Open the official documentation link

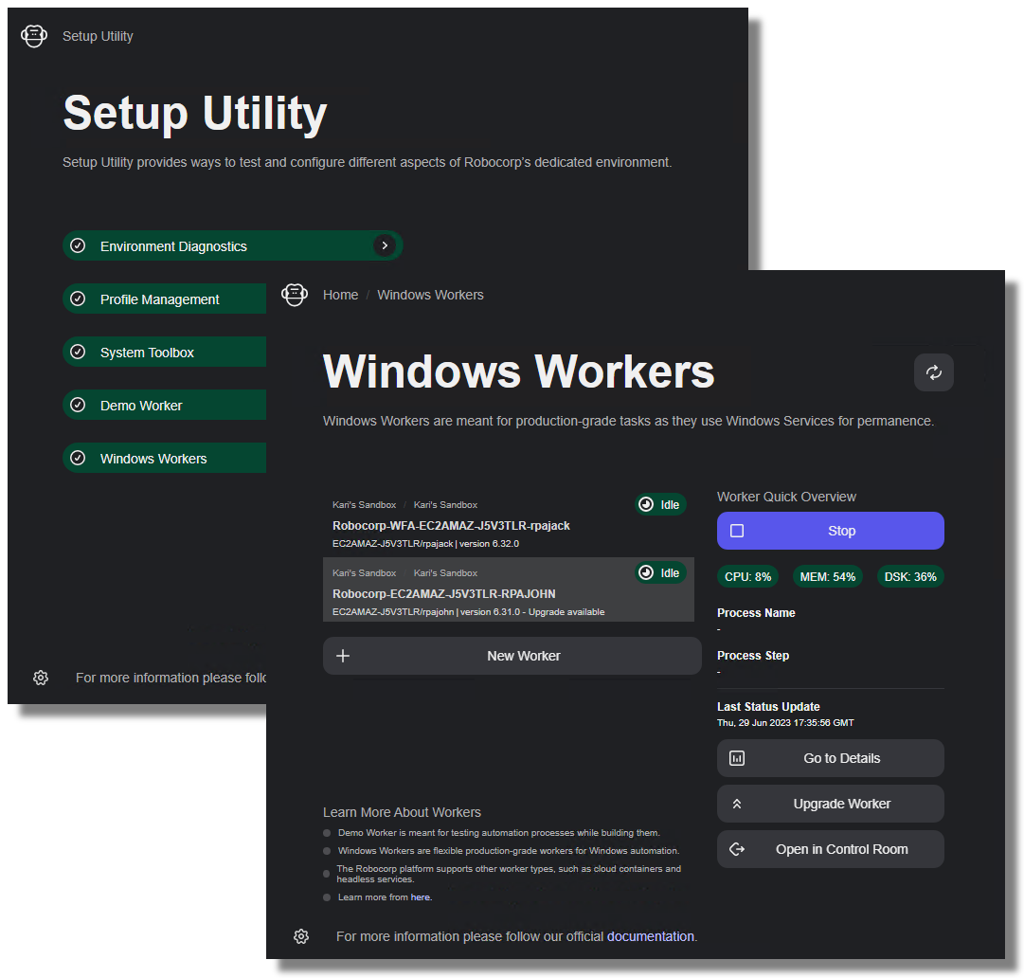[651, 936]
